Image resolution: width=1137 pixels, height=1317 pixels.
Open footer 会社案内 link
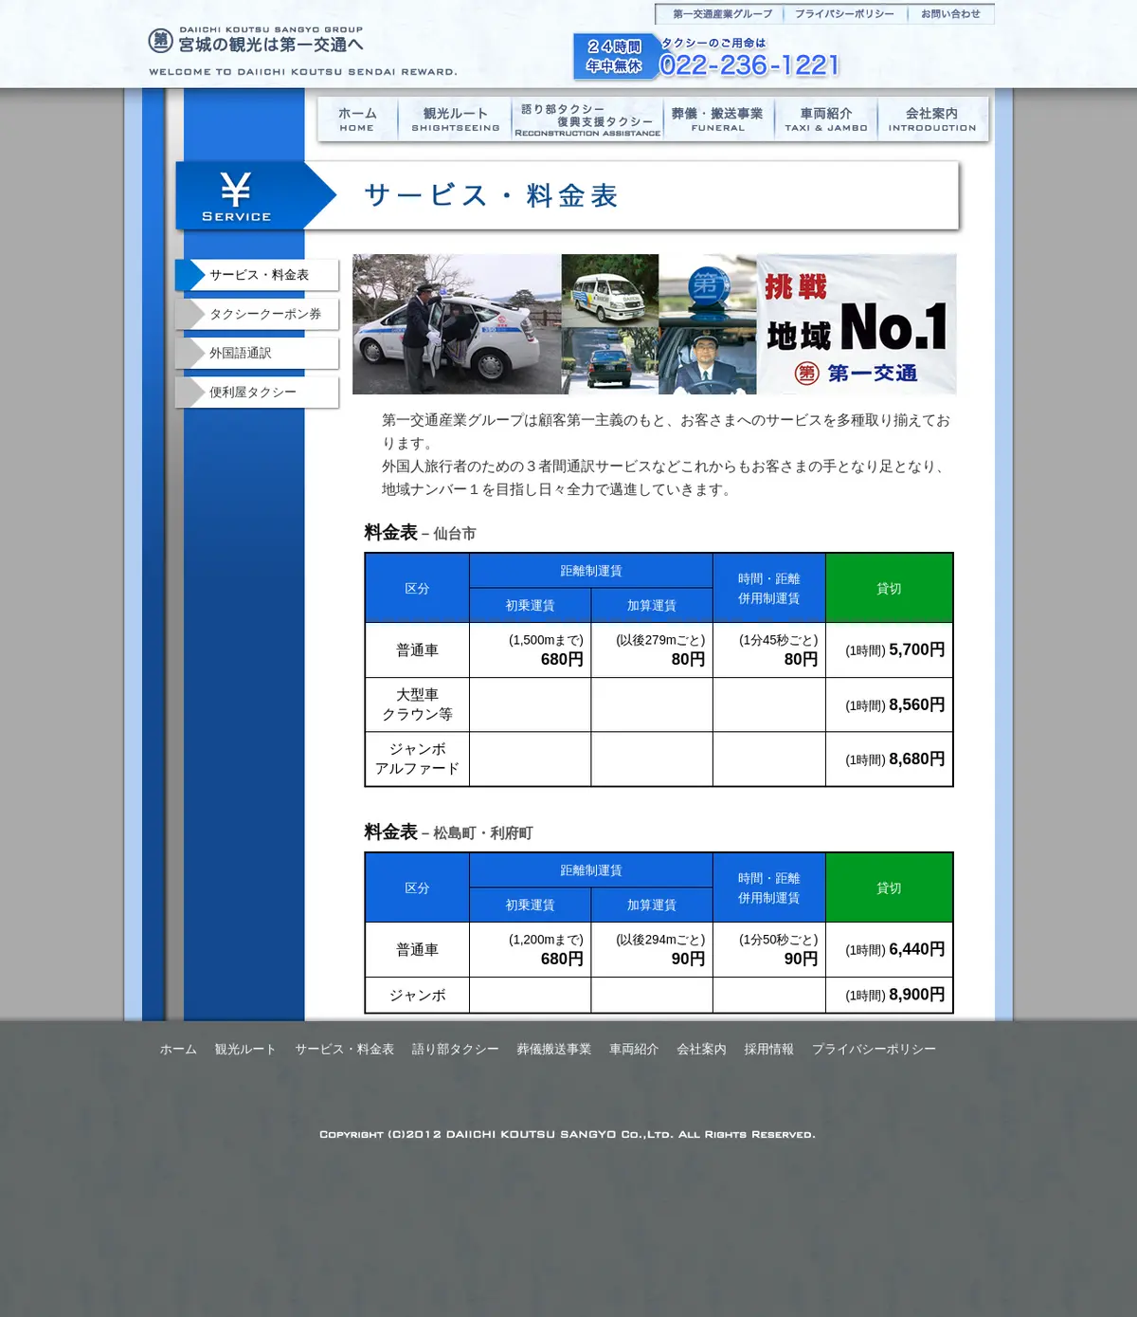pyautogui.click(x=701, y=1050)
